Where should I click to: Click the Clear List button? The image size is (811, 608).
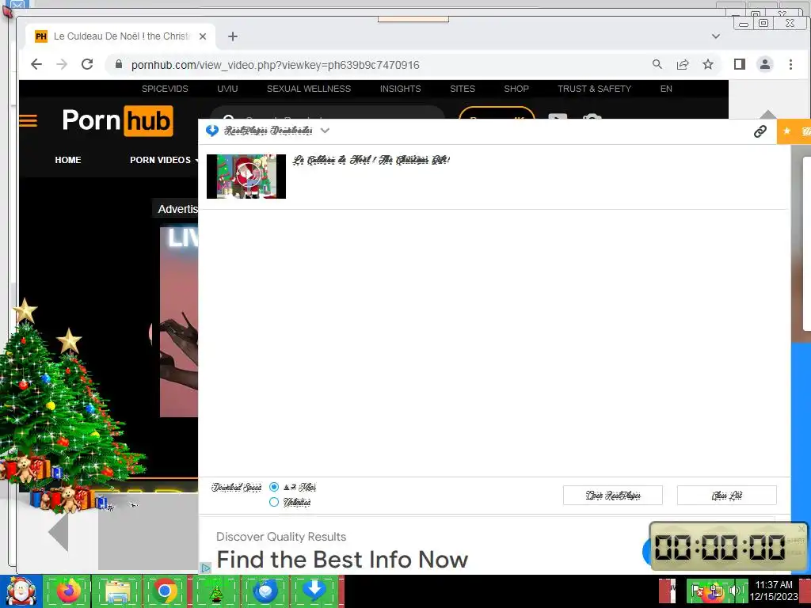pyautogui.click(x=727, y=496)
